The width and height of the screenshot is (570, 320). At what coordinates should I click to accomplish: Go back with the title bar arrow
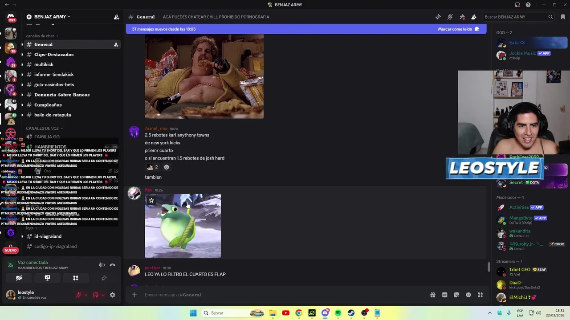7,5
